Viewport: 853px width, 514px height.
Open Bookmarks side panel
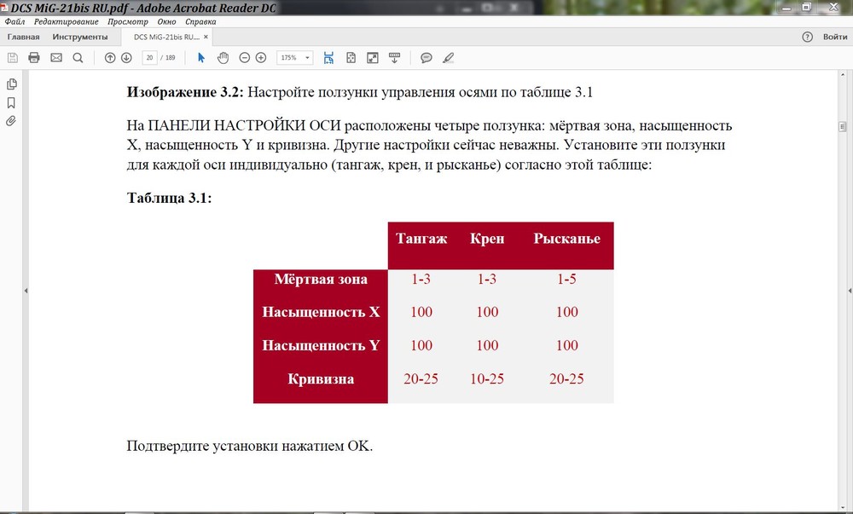(x=11, y=102)
